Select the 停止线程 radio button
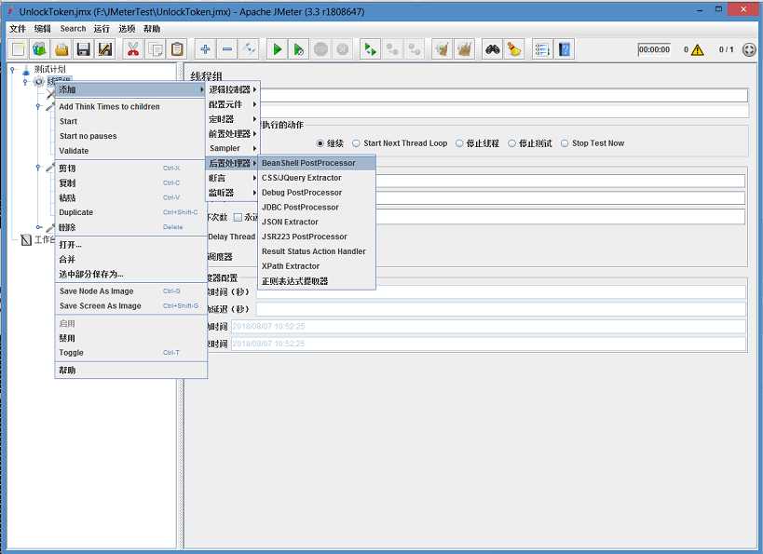This screenshot has width=763, height=554. point(459,143)
